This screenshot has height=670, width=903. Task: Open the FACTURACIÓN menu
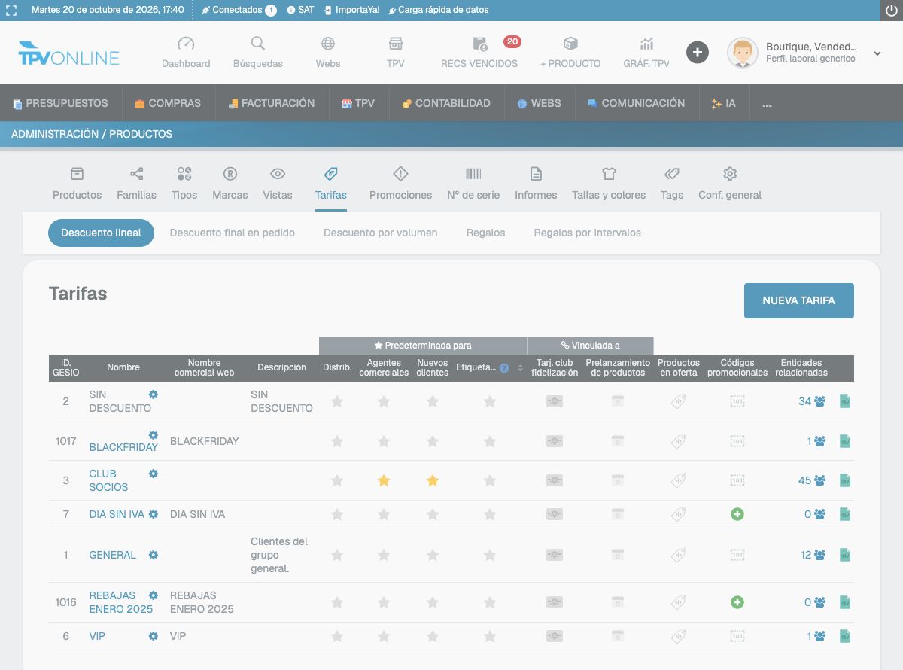tap(272, 103)
